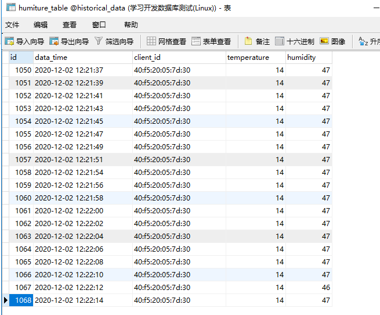This screenshot has height=315, width=380.
Task: Select the id cell 1054
Action: pos(21,121)
